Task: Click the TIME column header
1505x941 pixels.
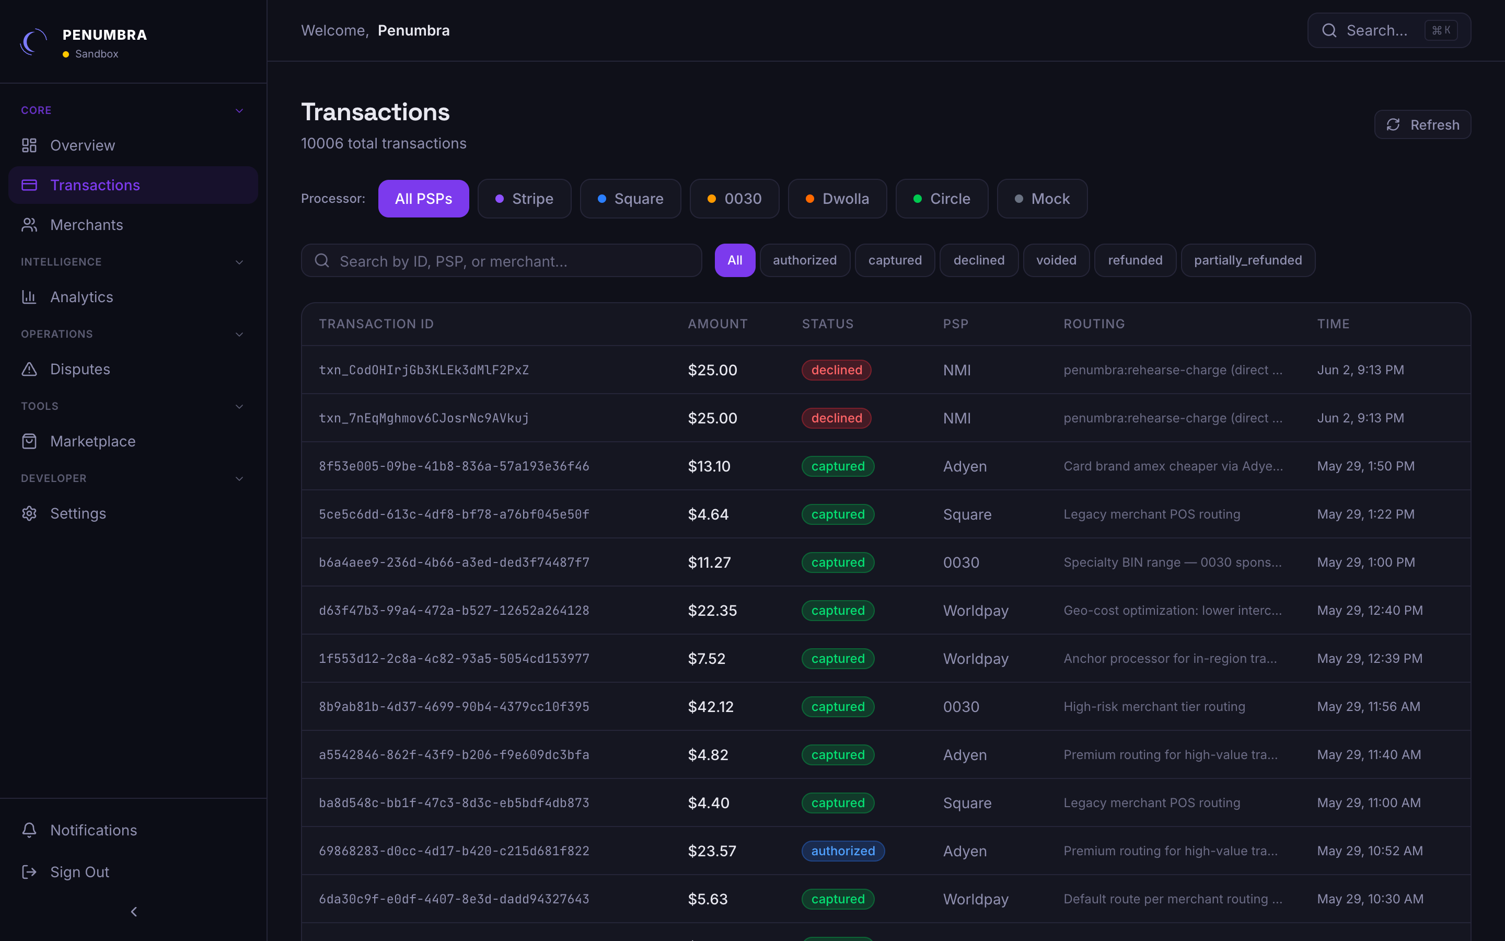Action: [x=1333, y=324]
